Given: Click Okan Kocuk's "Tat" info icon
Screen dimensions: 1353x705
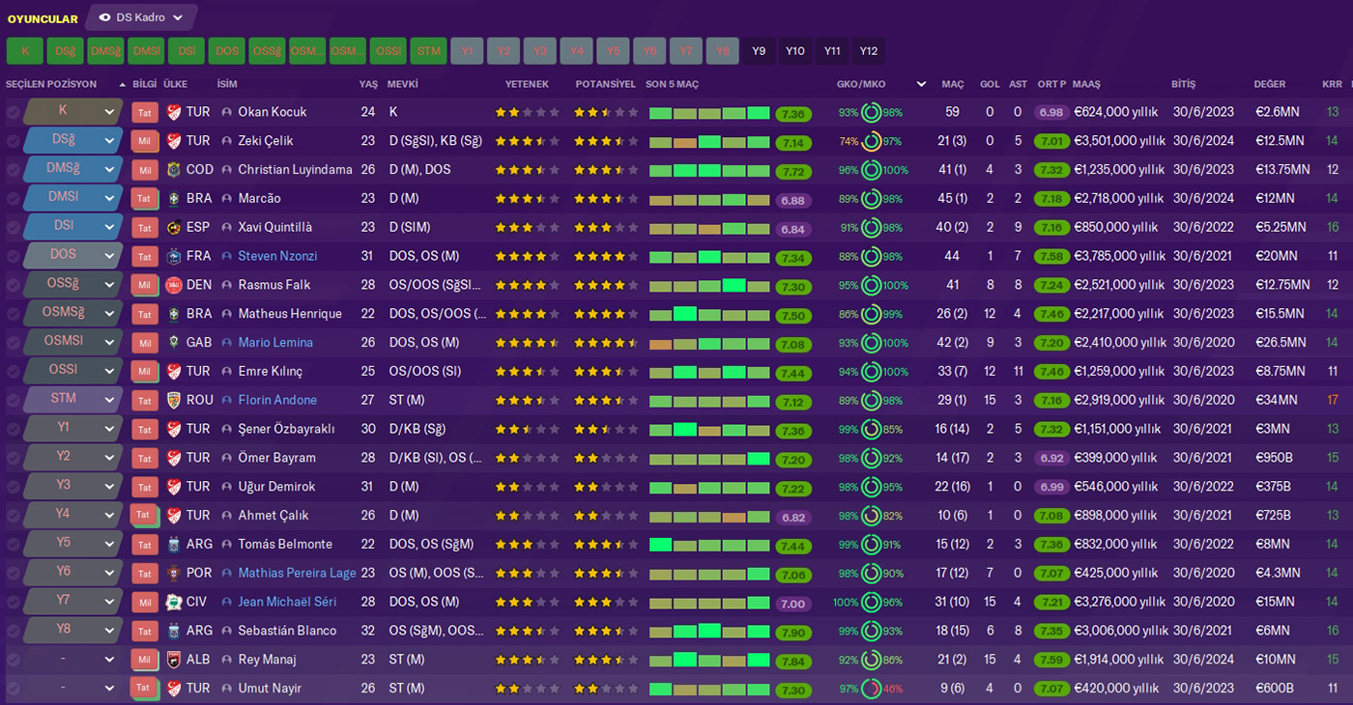Looking at the screenshot, I should point(144,113).
